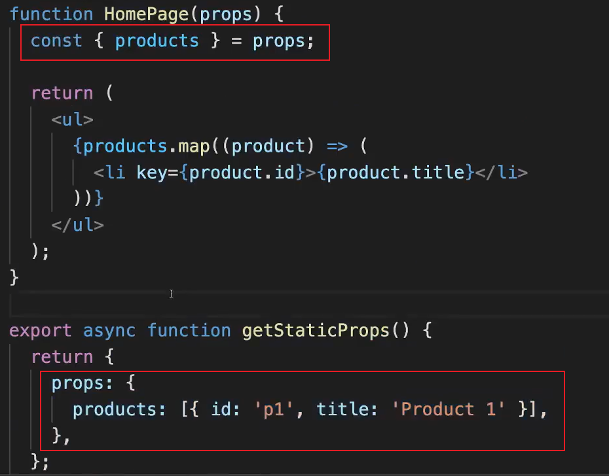Click the closing li tag
609x476 pixels.
click(x=501, y=173)
